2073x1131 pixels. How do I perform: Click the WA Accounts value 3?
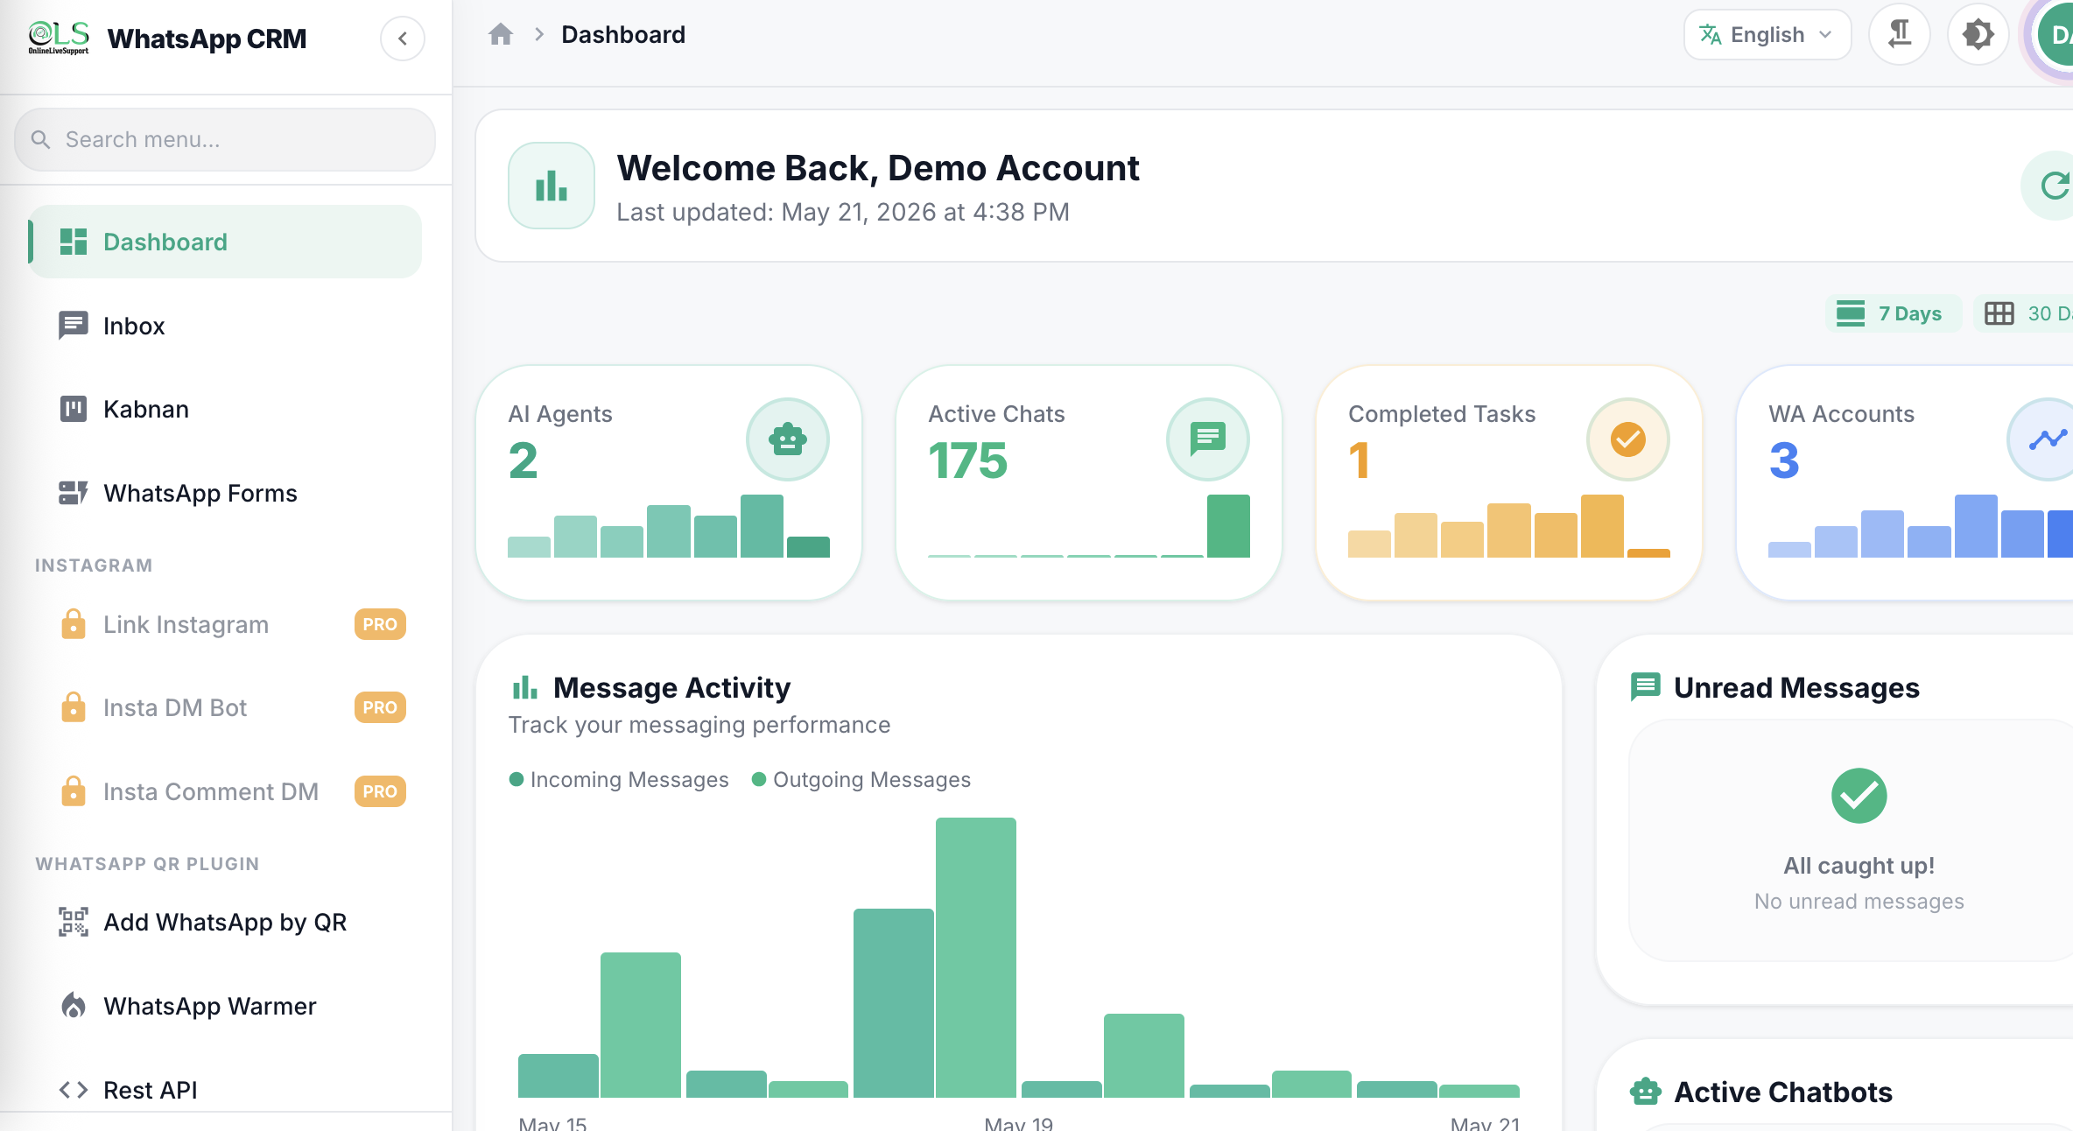point(1784,461)
